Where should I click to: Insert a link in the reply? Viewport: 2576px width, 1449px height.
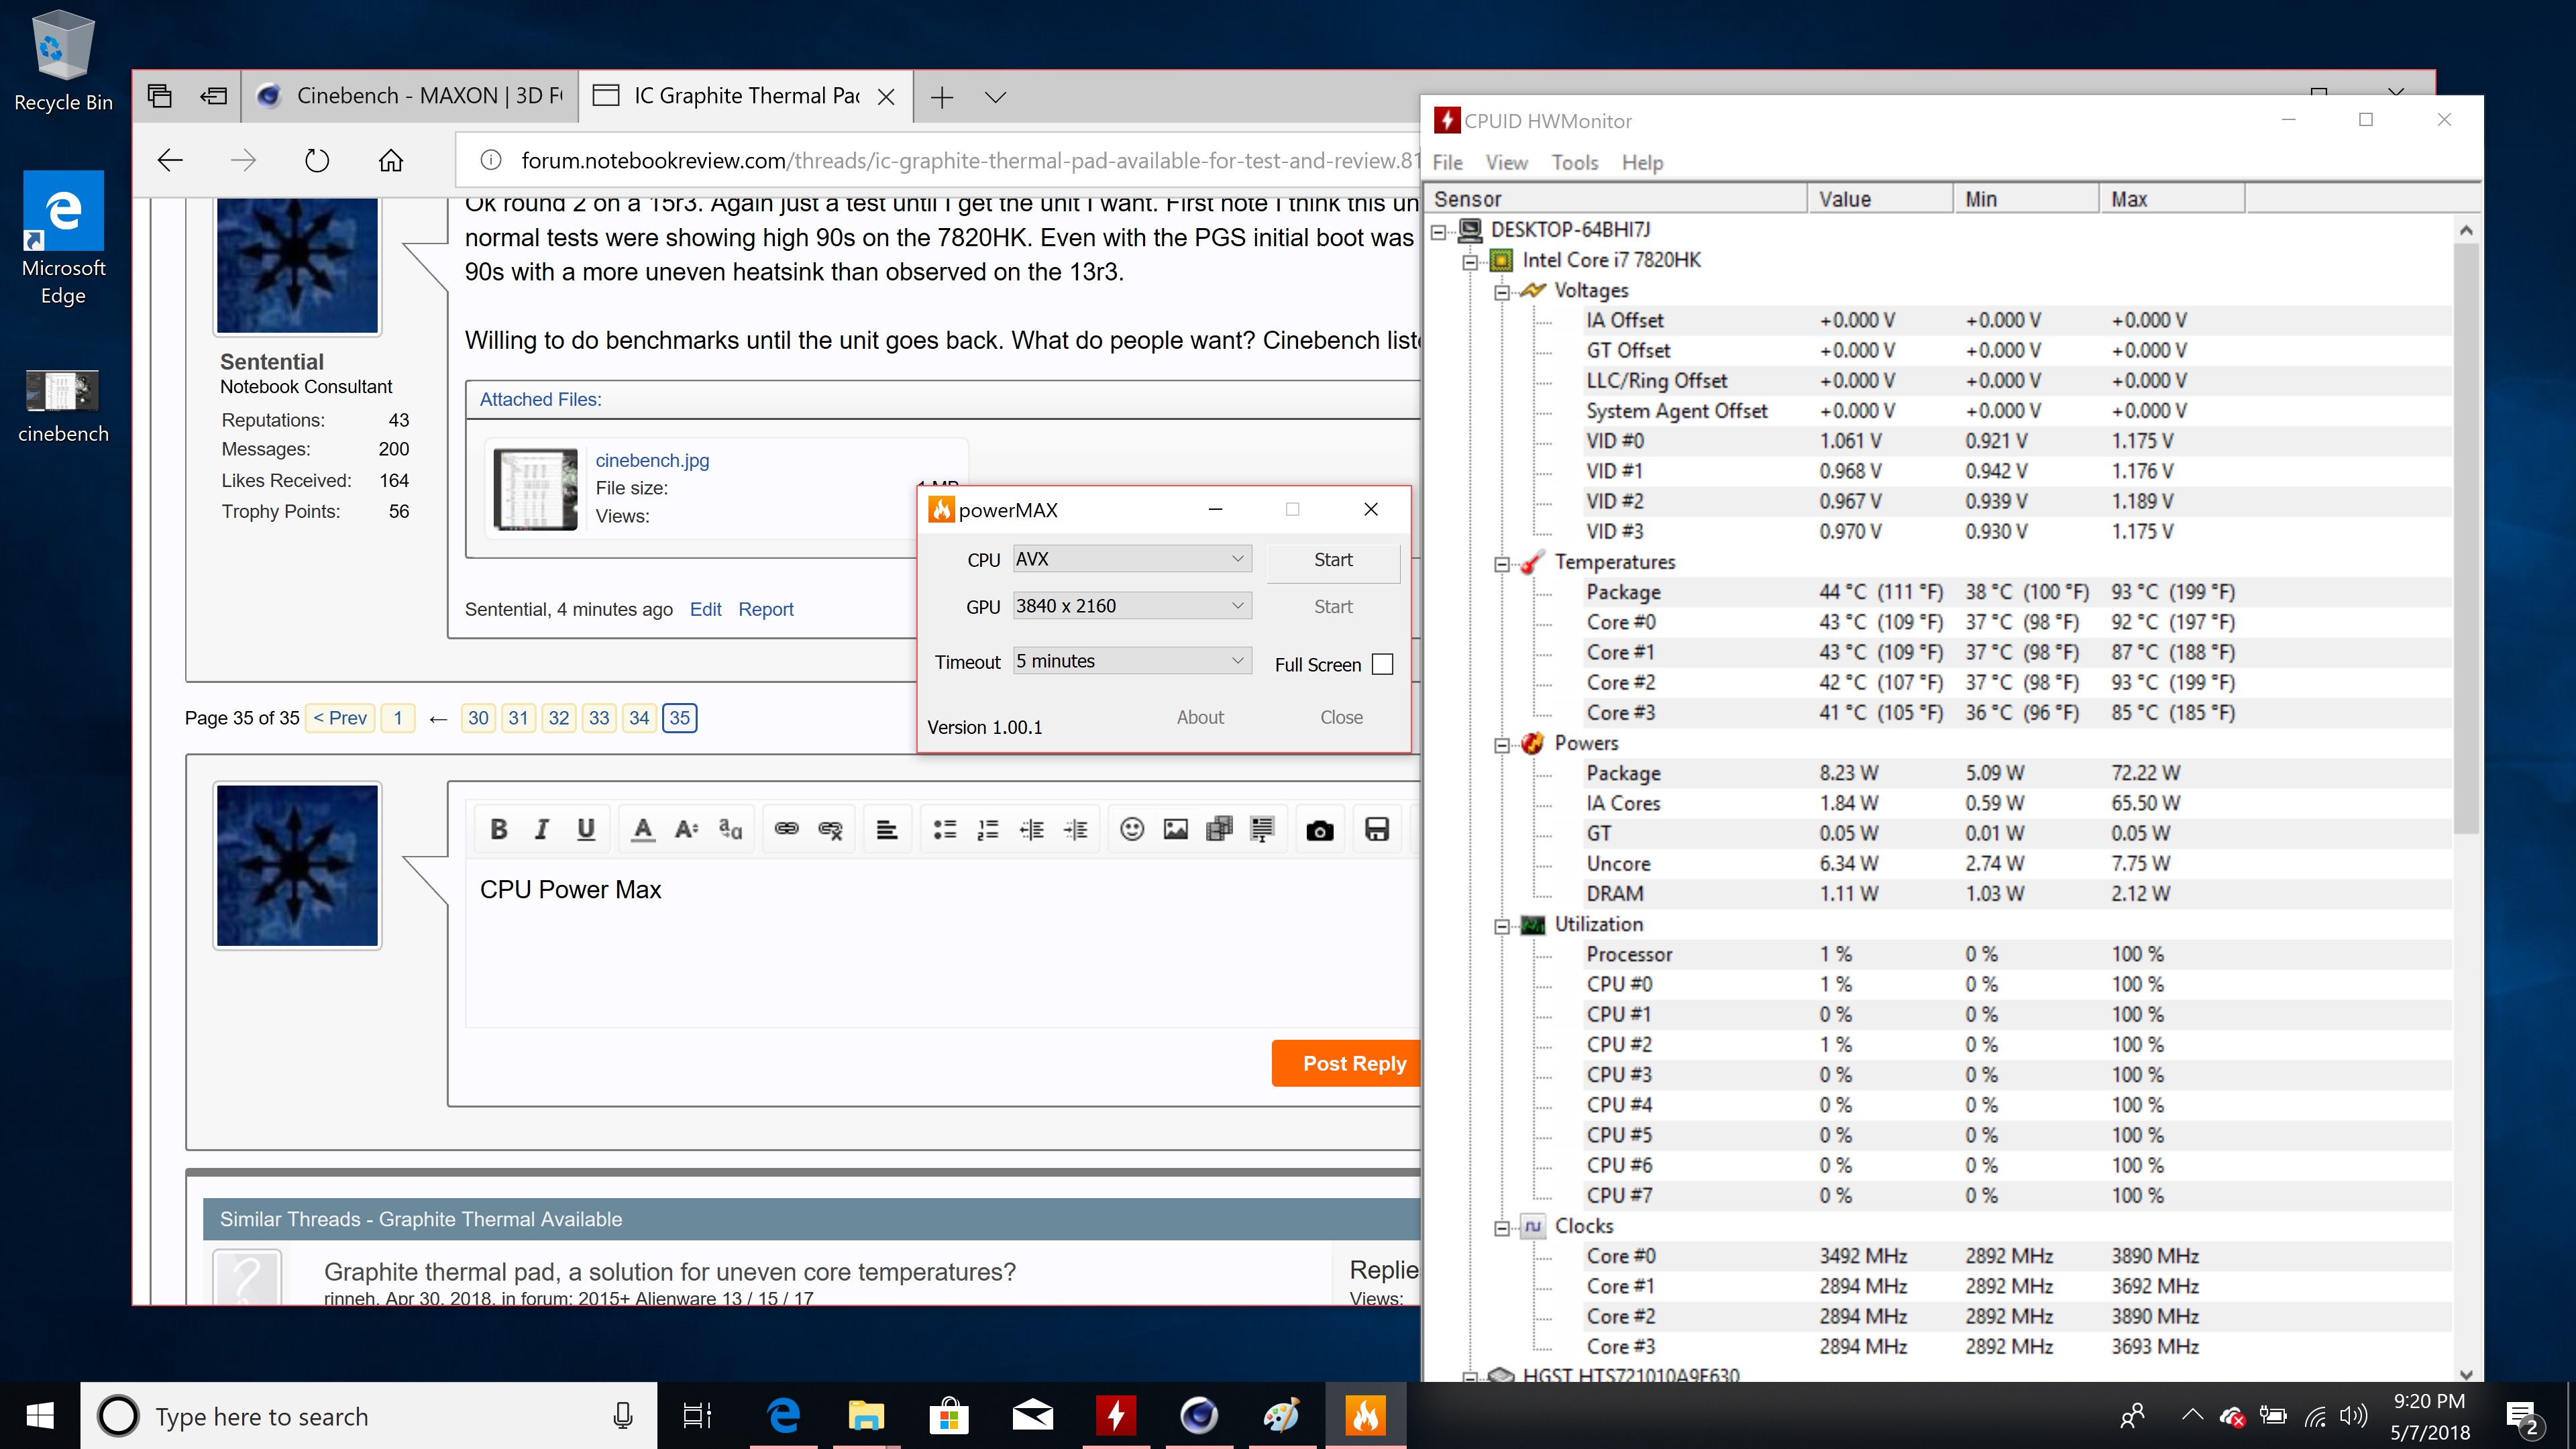pos(787,829)
